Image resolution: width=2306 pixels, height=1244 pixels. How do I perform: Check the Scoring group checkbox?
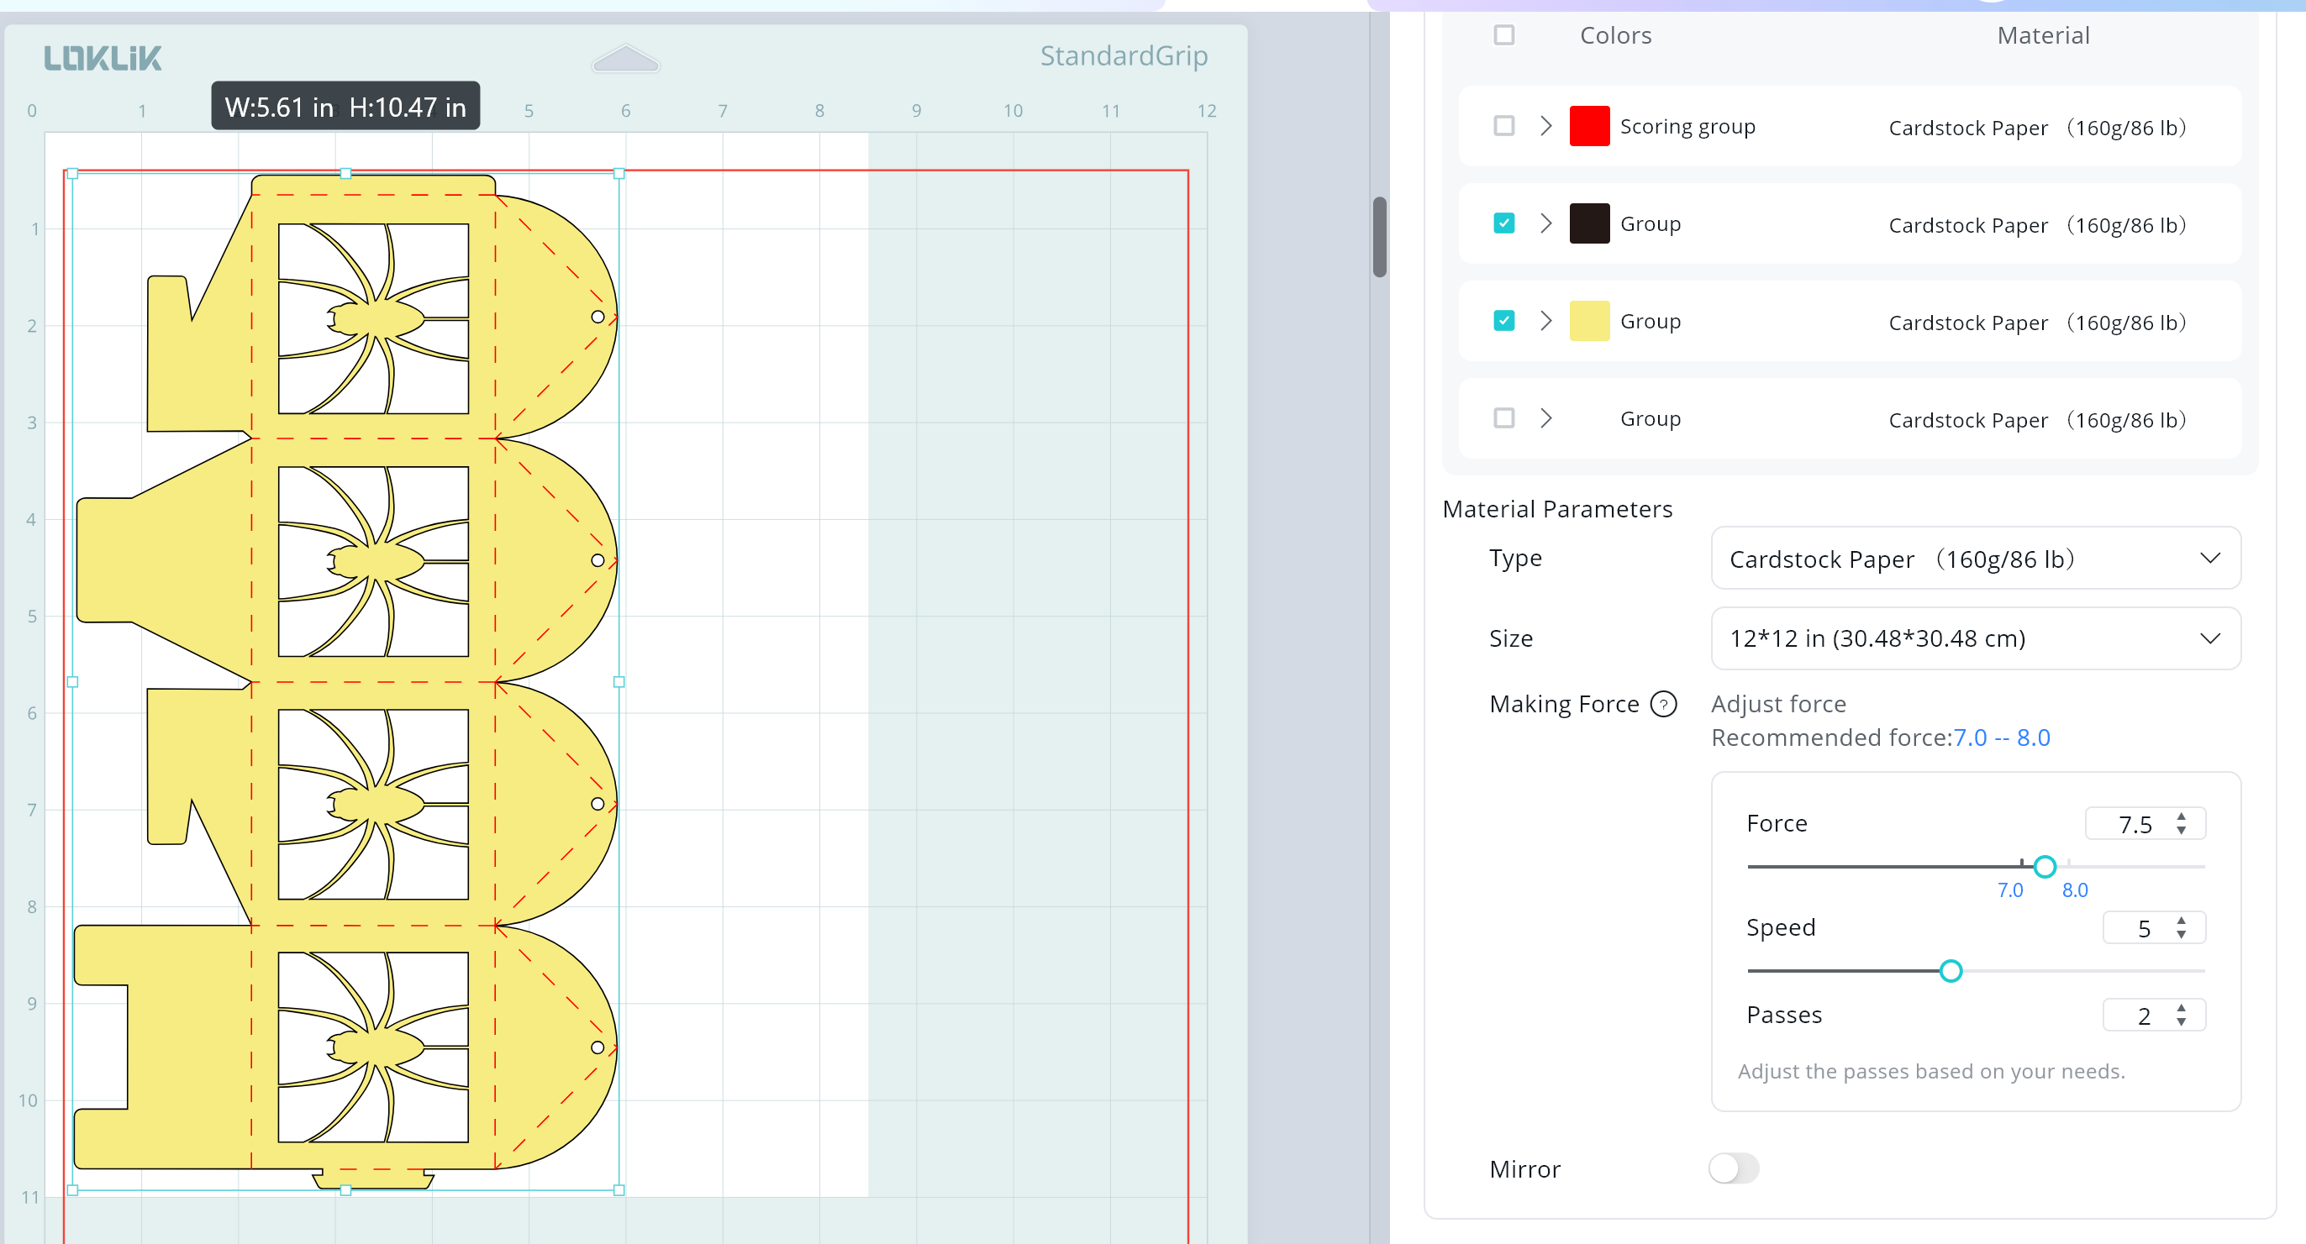click(x=1504, y=126)
